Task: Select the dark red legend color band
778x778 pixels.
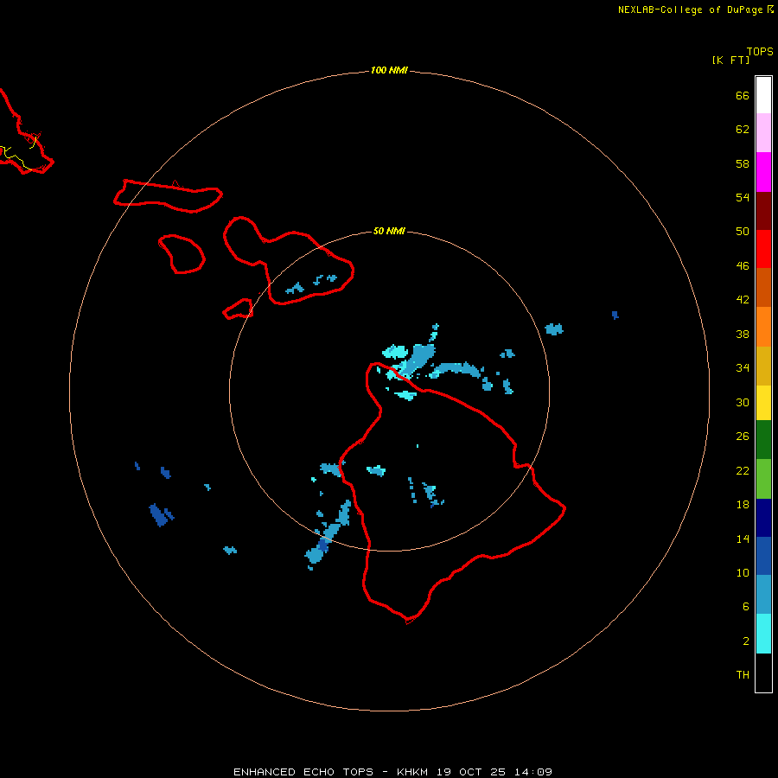Action: 763,211
